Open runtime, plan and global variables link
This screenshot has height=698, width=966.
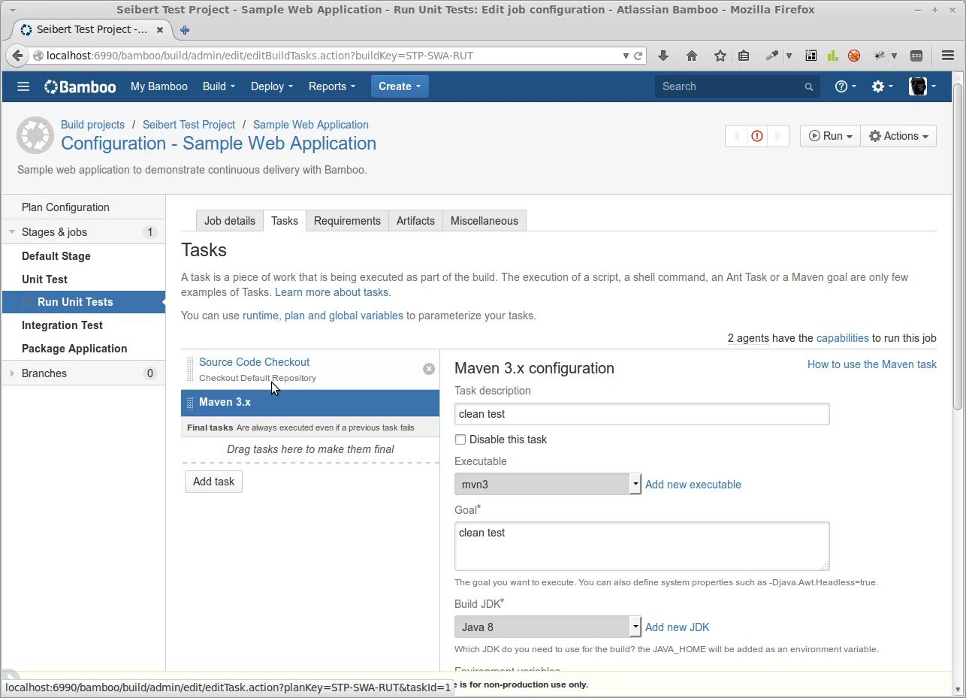(x=323, y=316)
